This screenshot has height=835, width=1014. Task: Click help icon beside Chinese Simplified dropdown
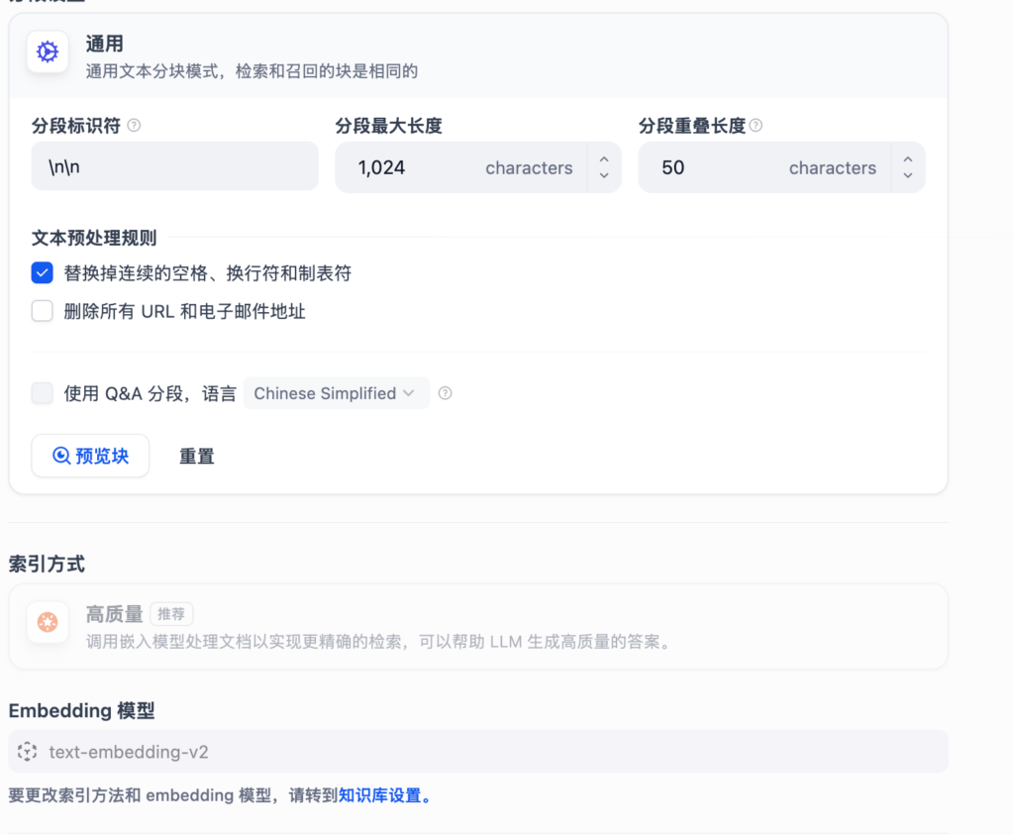(445, 393)
